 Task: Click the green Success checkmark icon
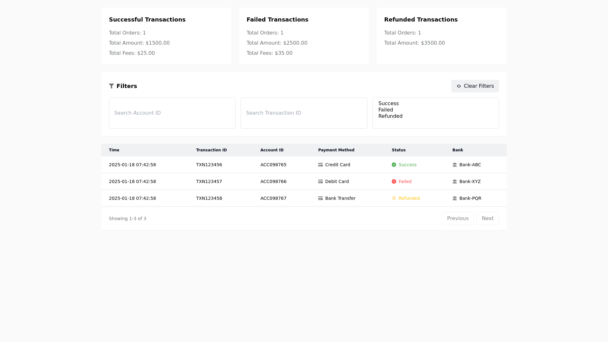[394, 165]
